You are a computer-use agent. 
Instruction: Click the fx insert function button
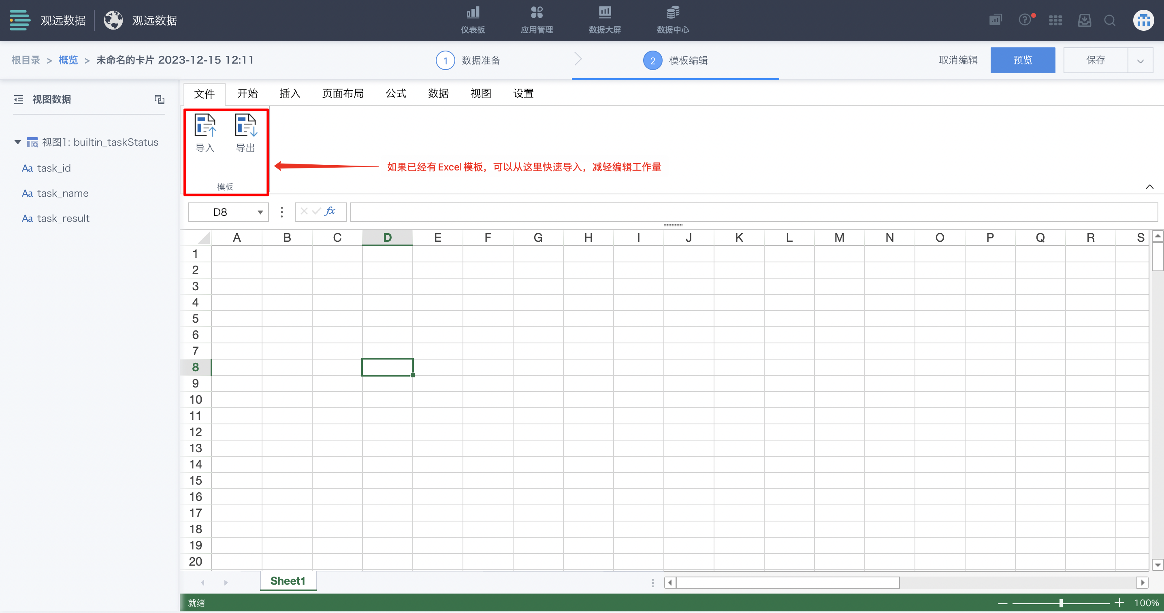click(x=330, y=211)
